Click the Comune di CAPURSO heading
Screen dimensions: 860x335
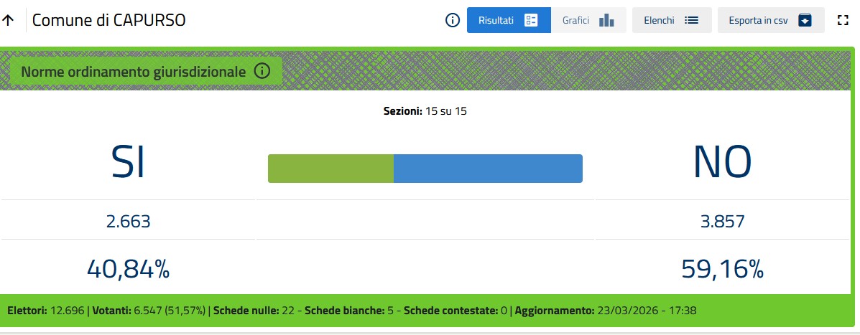[x=108, y=20]
